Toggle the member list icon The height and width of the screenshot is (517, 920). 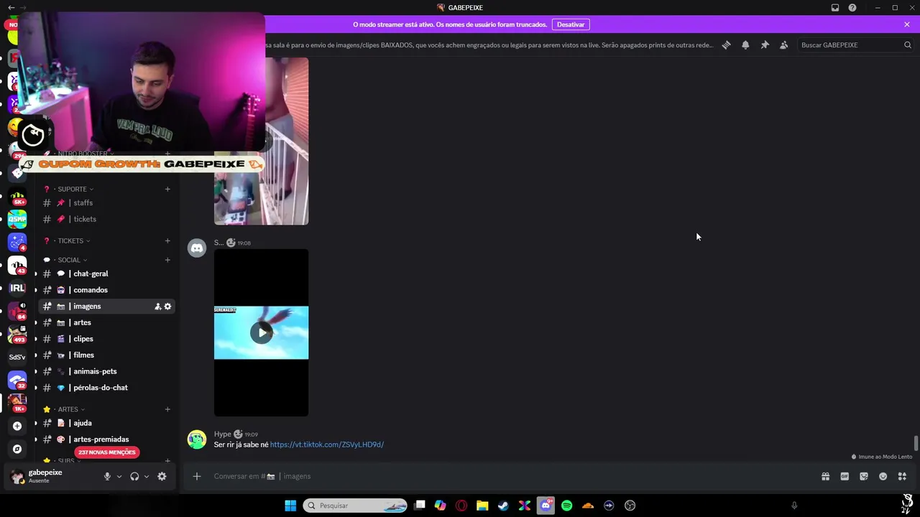pos(783,45)
